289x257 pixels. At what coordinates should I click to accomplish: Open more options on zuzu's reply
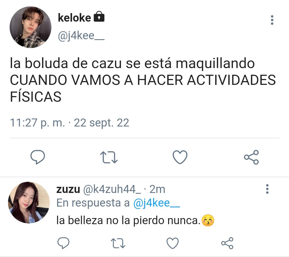tap(267, 189)
